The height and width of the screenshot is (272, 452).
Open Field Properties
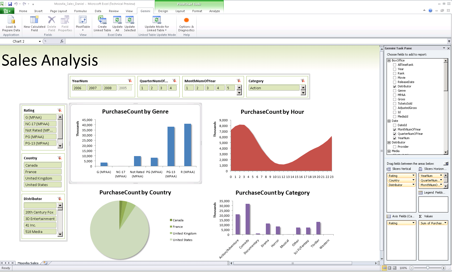[x=65, y=24]
